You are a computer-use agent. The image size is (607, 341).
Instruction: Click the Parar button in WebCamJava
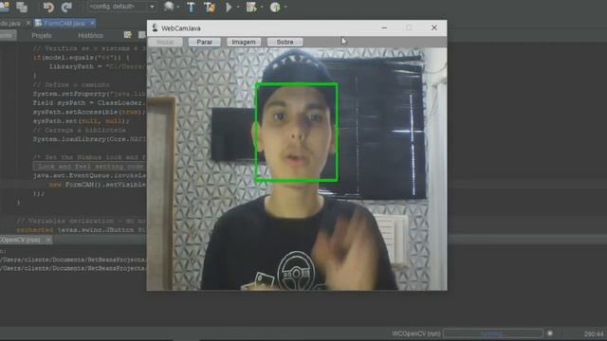[x=205, y=42]
